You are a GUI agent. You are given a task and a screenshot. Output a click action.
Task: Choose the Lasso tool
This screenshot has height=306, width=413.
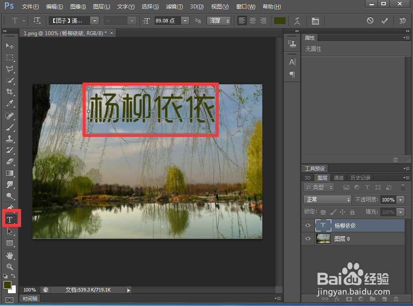click(10, 68)
